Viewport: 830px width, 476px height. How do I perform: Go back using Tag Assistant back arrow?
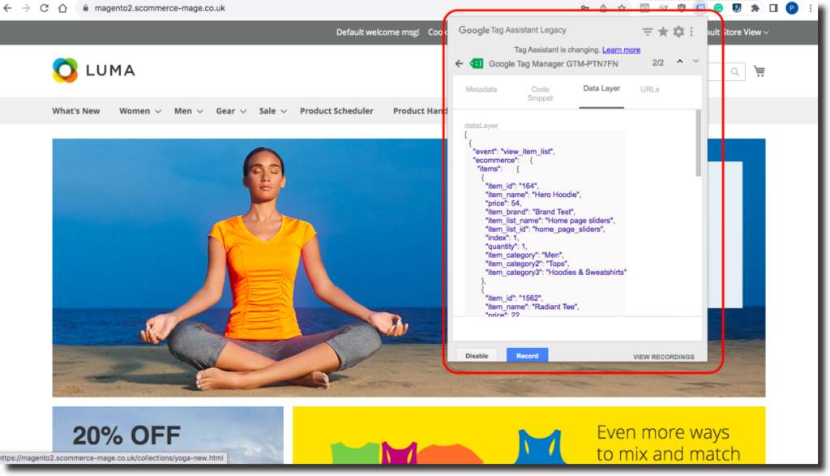(460, 63)
